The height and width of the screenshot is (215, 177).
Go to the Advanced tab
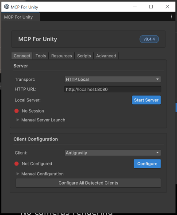[106, 56]
